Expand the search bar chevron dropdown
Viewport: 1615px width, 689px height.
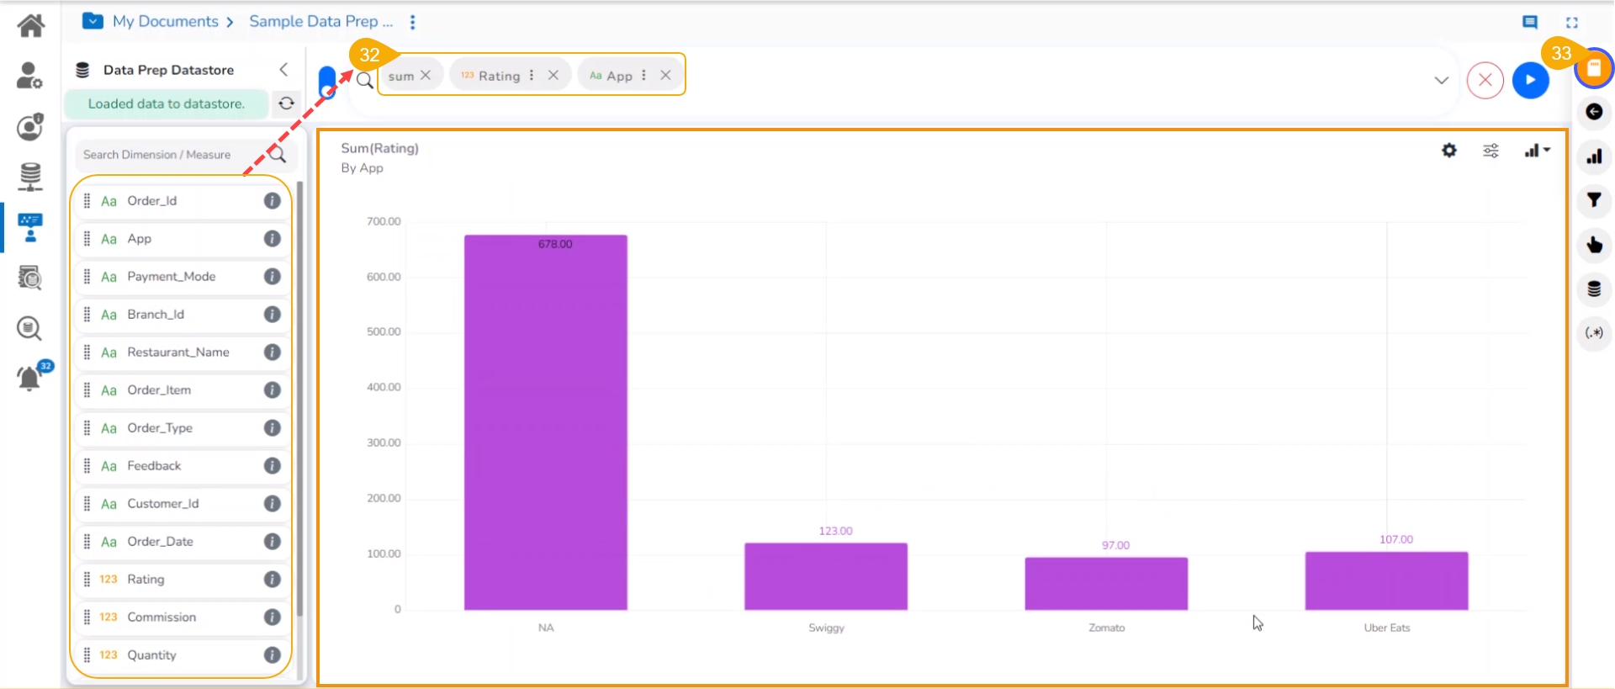point(1441,81)
